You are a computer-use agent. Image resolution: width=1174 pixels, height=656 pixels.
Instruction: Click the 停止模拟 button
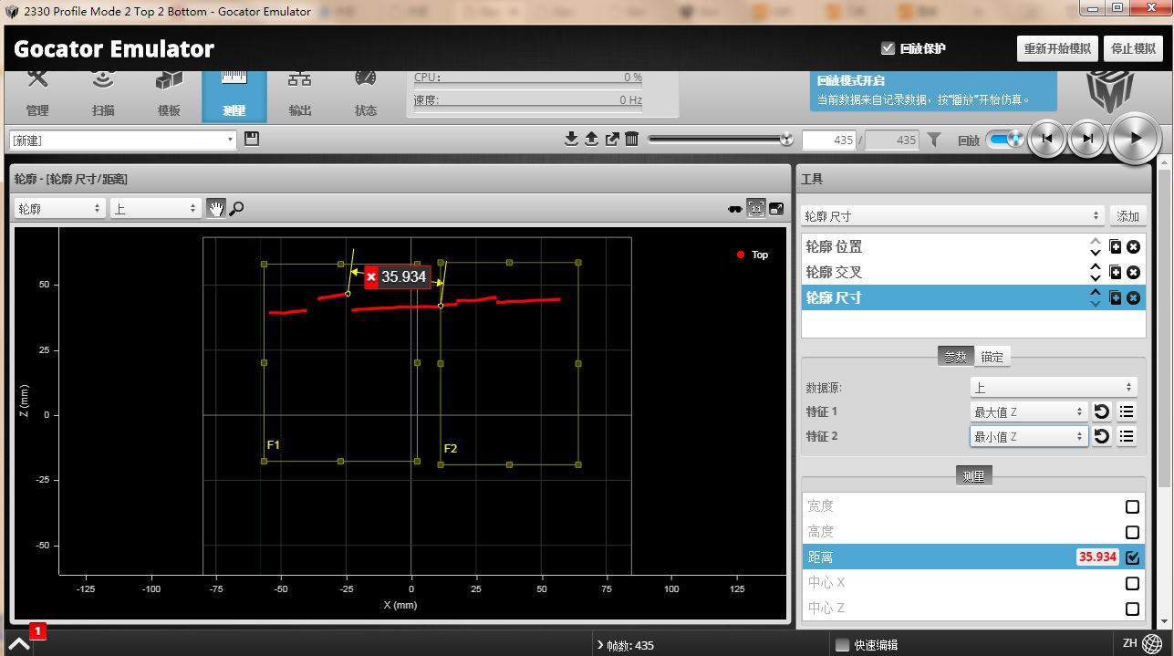(1133, 48)
